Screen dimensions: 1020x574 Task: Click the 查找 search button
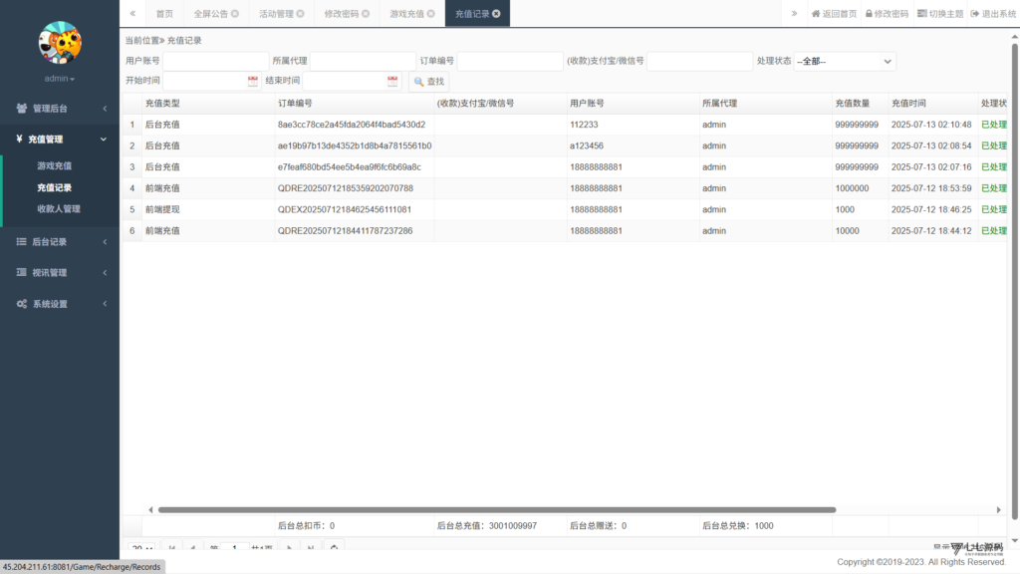coord(429,82)
